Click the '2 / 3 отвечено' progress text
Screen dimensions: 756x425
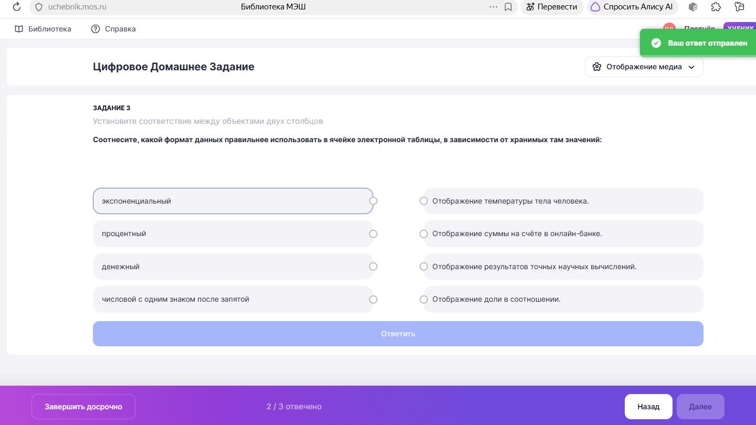tap(294, 407)
